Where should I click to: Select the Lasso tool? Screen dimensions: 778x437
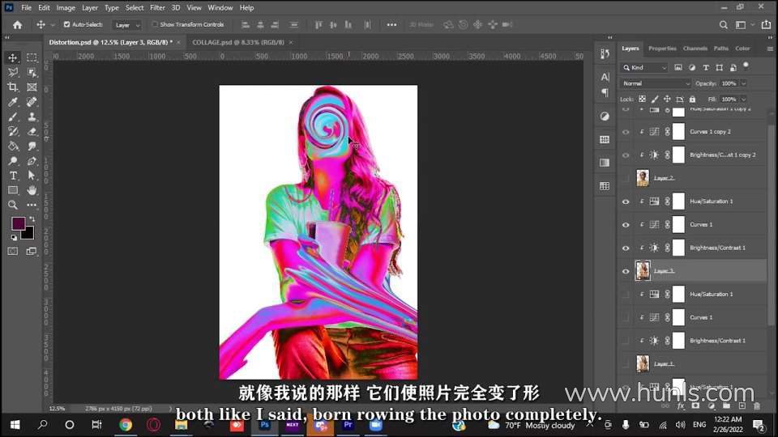pyautogui.click(x=13, y=72)
